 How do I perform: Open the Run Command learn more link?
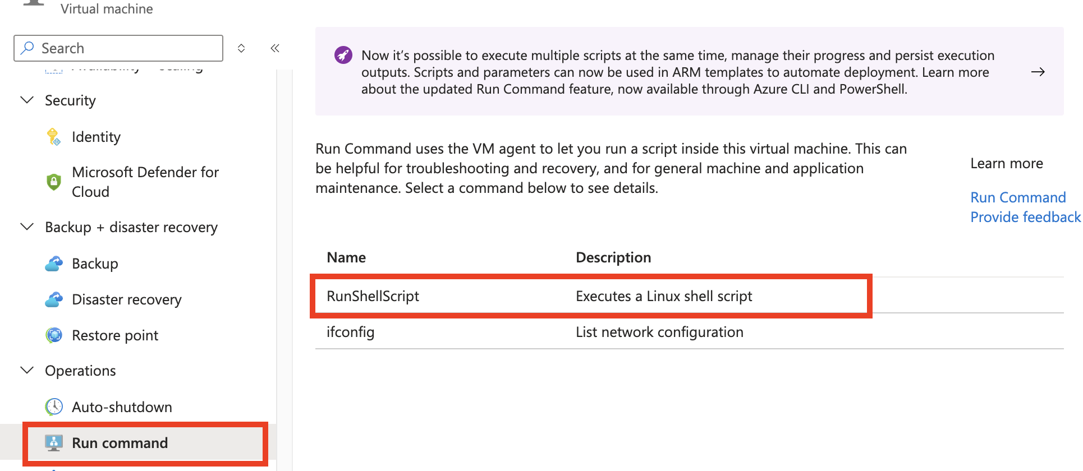[x=1018, y=197]
